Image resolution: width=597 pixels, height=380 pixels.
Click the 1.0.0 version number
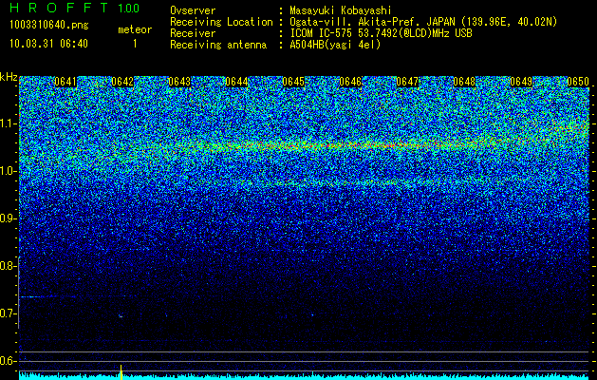(129, 9)
